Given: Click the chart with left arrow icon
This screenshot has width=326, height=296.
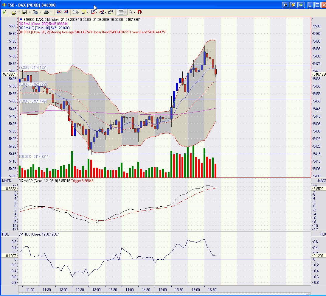Looking at the screenshot, I should 59,12.
